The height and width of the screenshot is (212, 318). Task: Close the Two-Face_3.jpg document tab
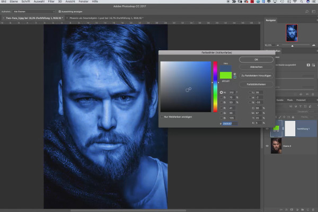coord(3,18)
